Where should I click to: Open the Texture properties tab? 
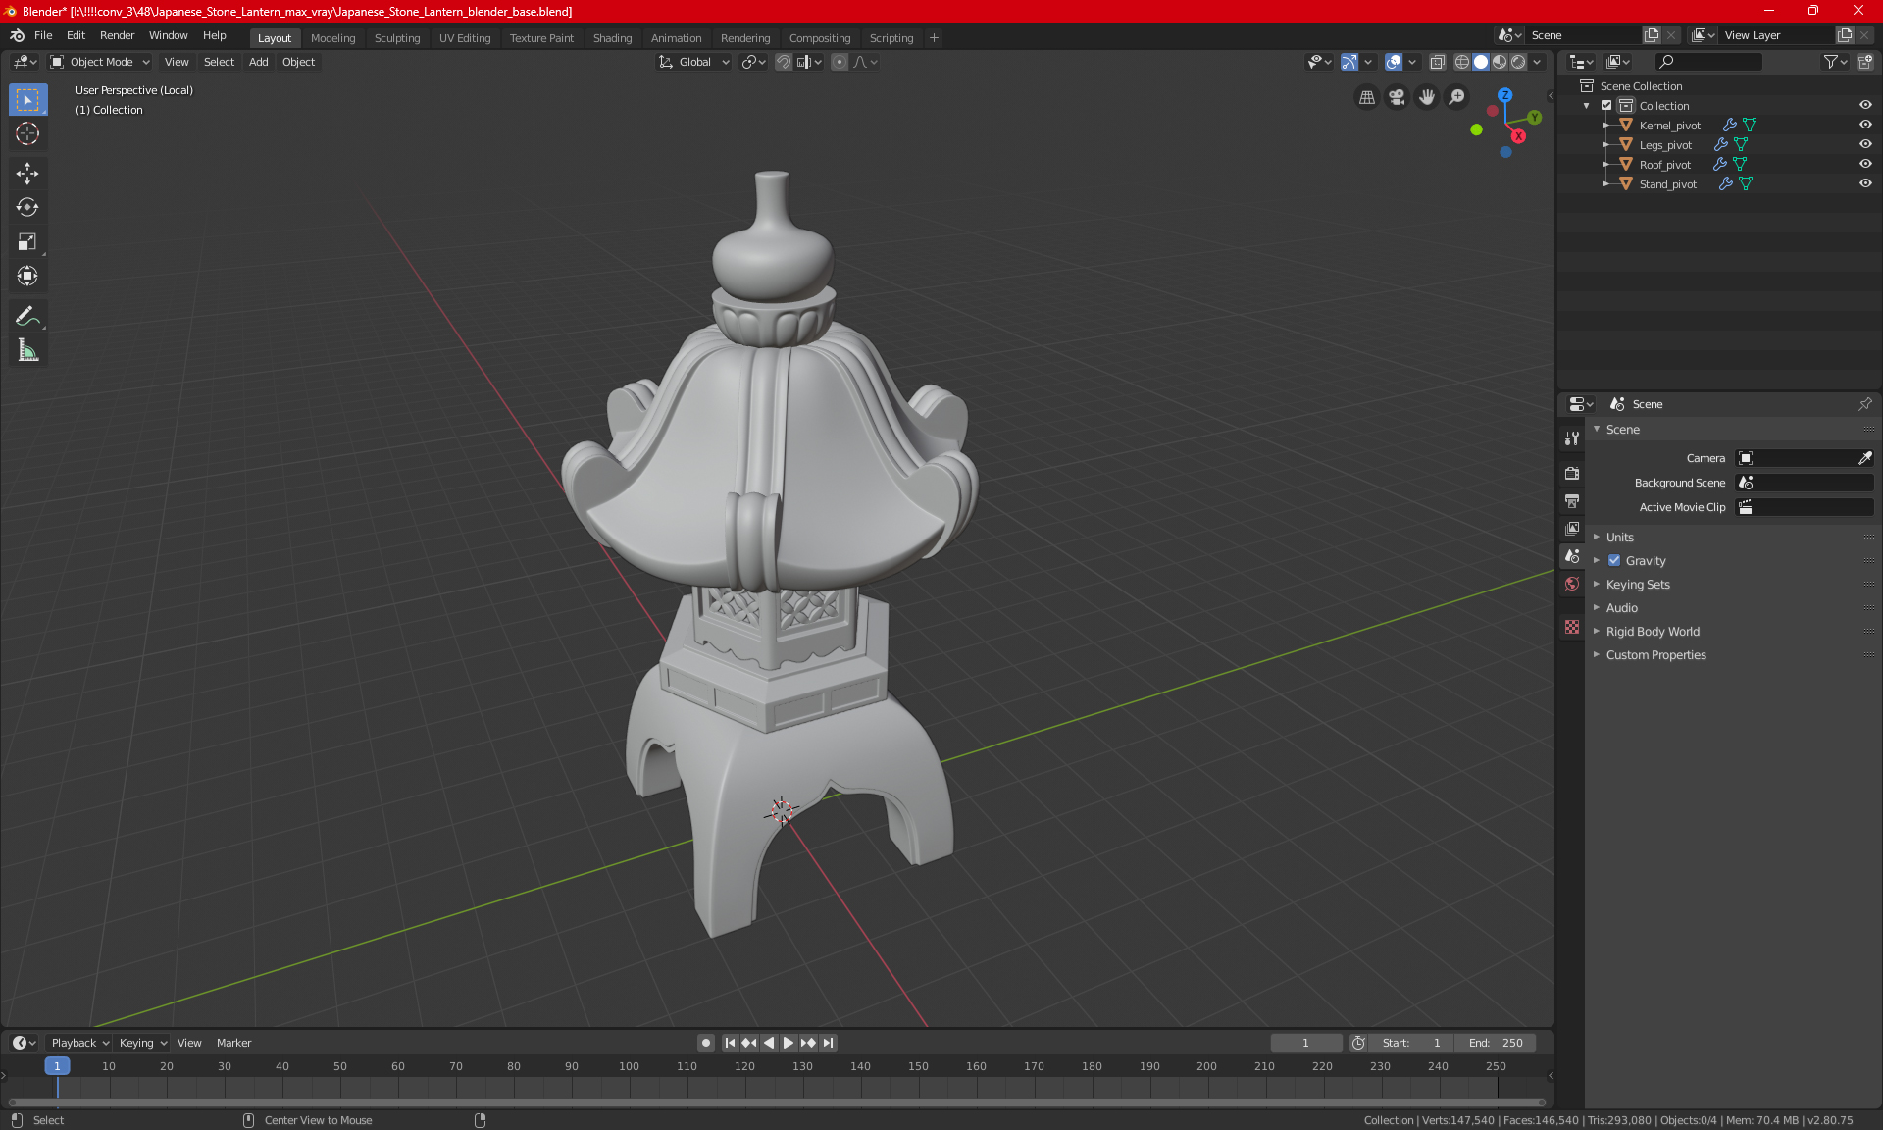1572,627
